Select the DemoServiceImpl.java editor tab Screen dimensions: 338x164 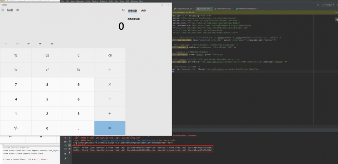pos(247,9)
